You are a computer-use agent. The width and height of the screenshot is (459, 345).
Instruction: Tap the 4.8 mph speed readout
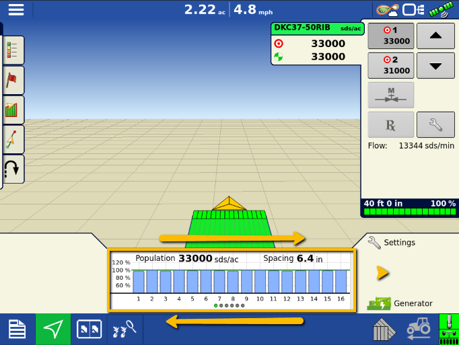click(253, 9)
